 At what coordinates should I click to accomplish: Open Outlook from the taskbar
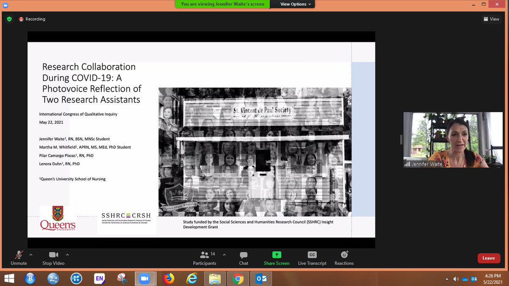(x=261, y=278)
